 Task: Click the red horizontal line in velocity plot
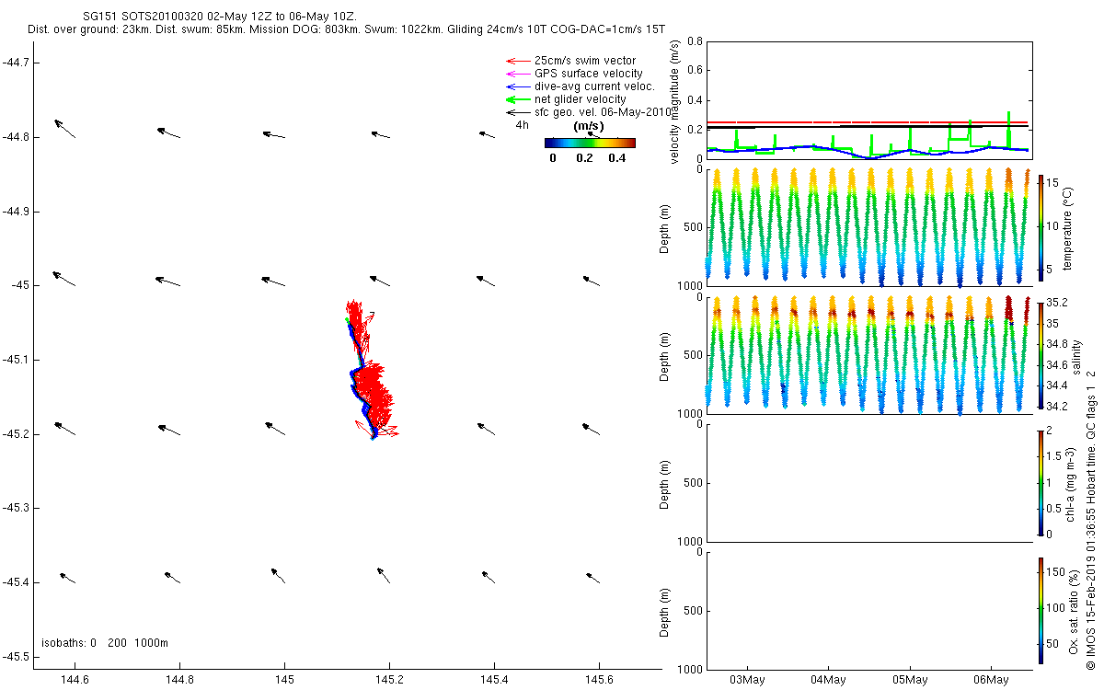[868, 121]
